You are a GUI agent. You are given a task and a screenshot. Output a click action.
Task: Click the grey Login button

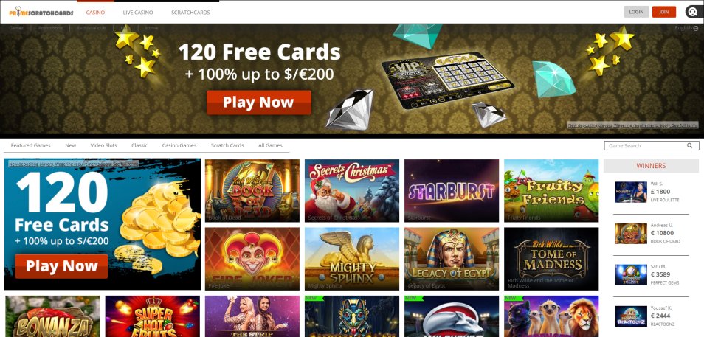tap(636, 12)
